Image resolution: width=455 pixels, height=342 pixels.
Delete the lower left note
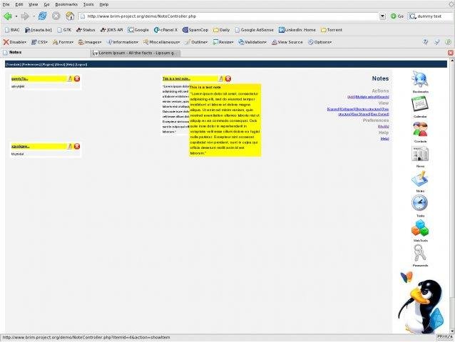tap(77, 146)
